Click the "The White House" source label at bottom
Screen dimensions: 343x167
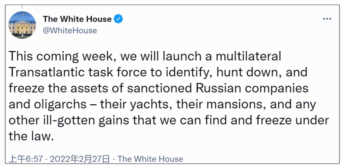150,159
